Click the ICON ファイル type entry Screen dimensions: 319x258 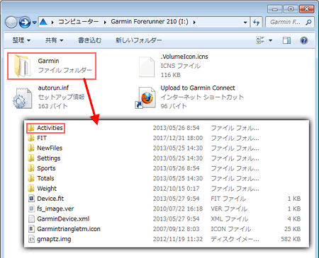click(x=231, y=229)
